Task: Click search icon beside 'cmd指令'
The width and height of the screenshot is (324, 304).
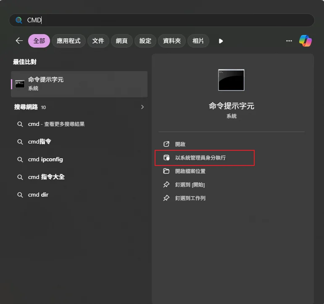Action: 20,142
